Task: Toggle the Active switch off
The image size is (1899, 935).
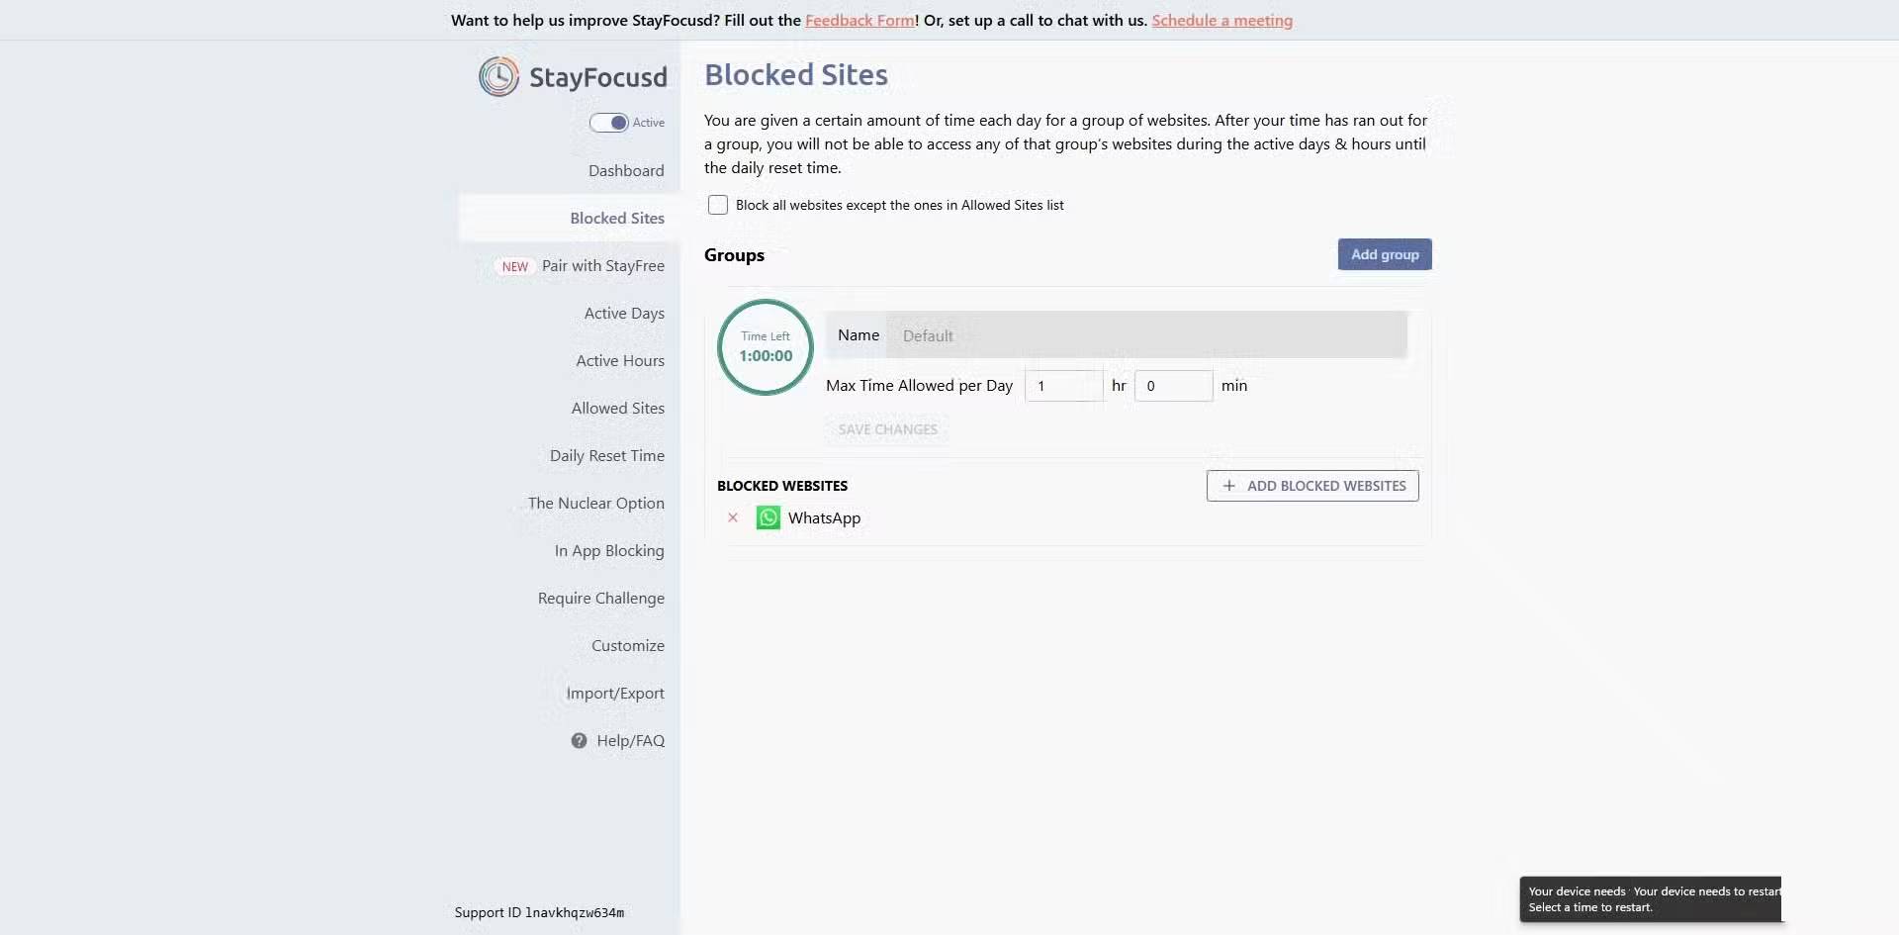Action: 608,122
